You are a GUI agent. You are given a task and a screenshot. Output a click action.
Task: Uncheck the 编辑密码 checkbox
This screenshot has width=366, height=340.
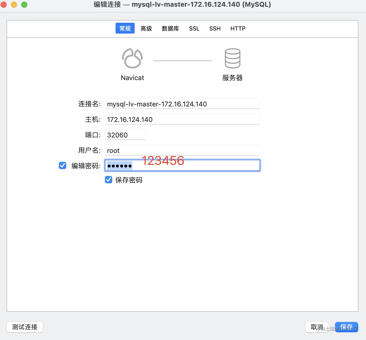pyautogui.click(x=63, y=165)
